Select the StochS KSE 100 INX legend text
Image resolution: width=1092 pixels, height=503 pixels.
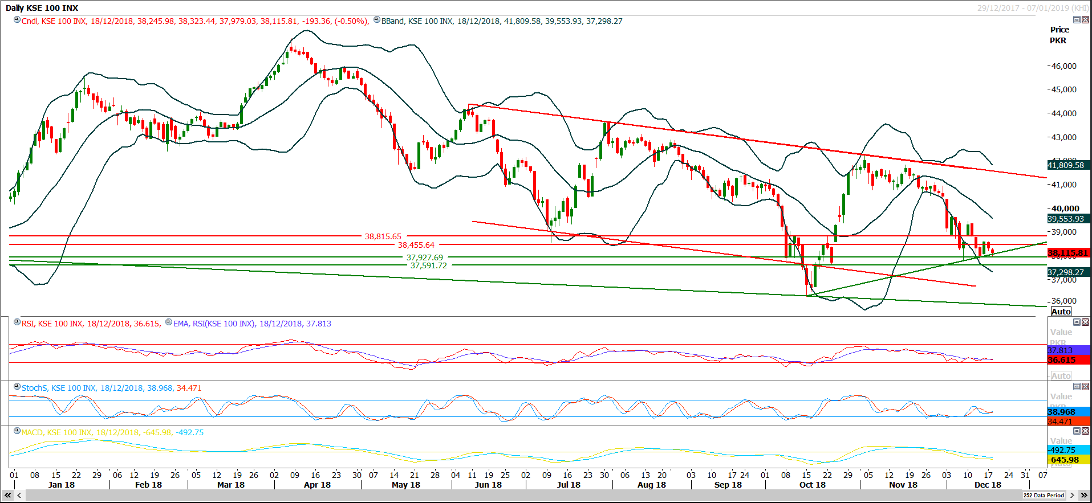112,388
